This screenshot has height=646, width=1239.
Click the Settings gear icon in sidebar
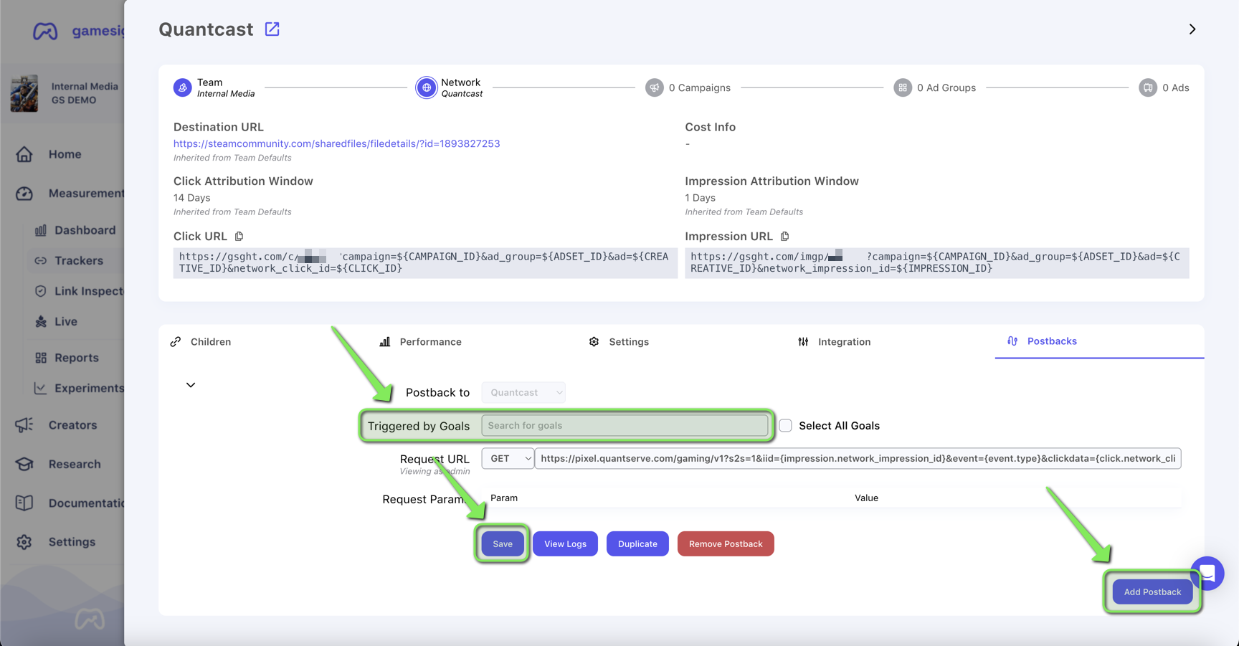click(x=24, y=542)
